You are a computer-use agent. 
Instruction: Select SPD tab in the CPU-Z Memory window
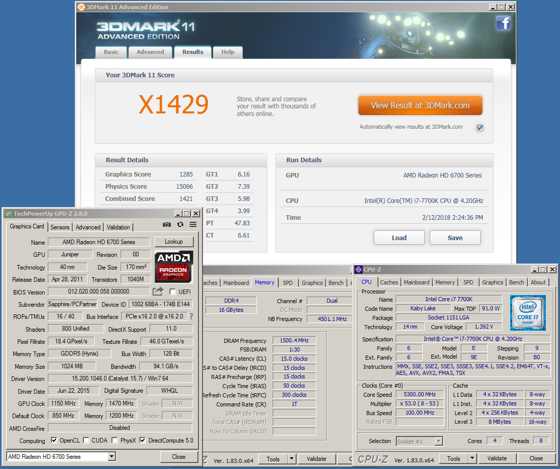click(x=287, y=282)
